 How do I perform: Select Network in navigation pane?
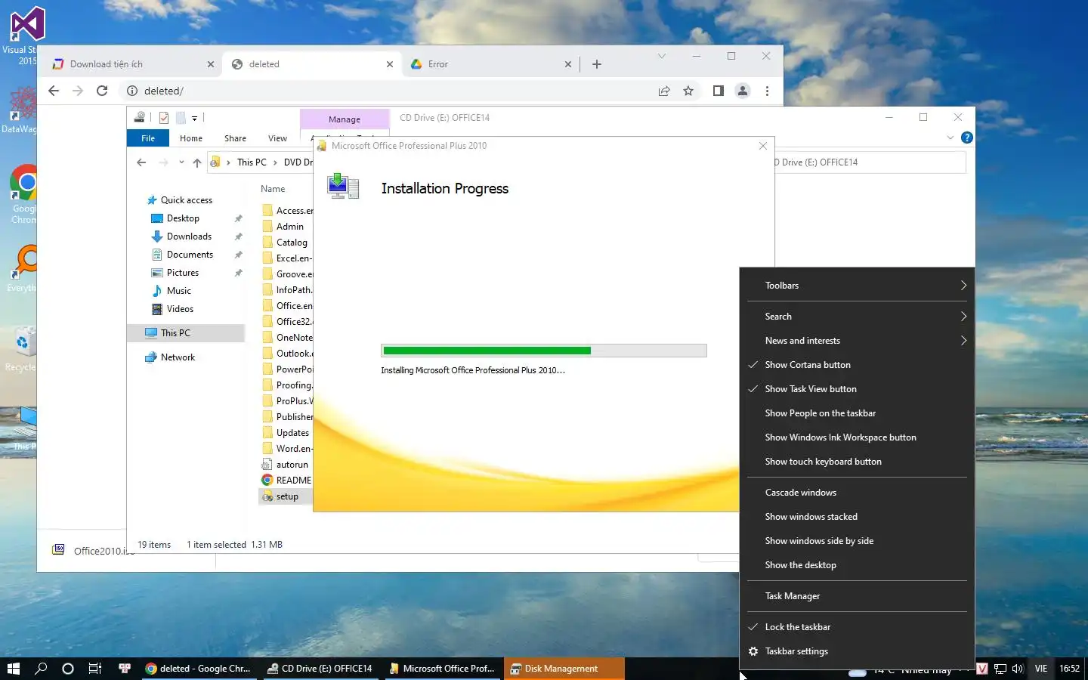click(178, 357)
